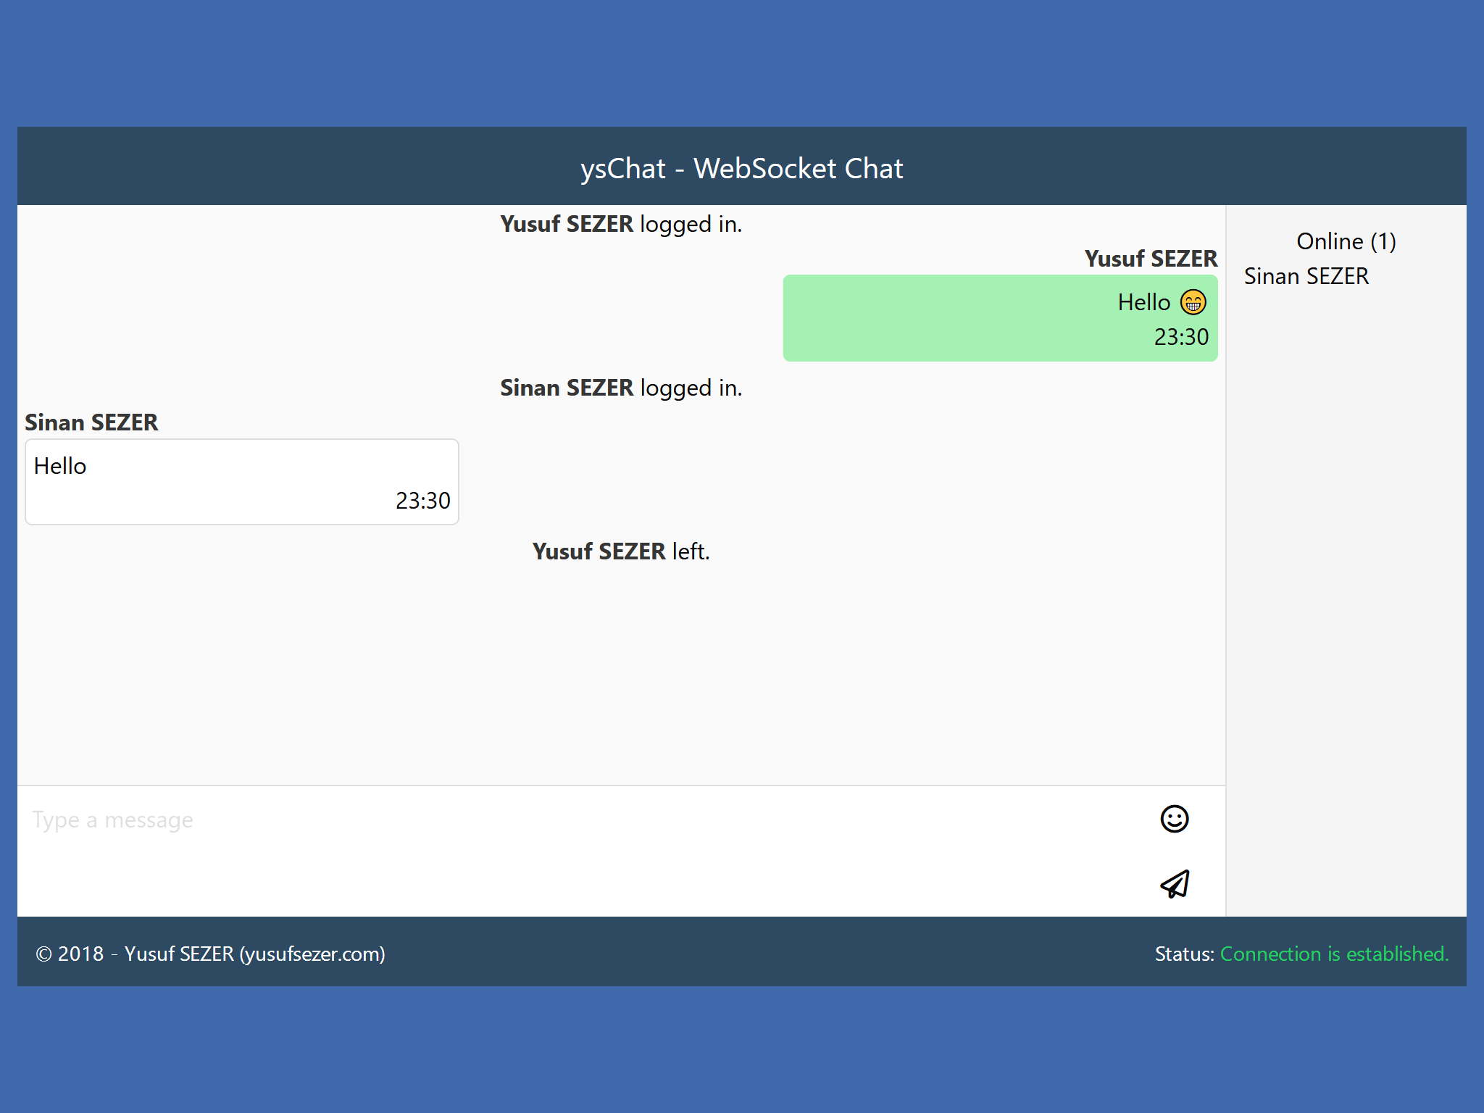Click the Online (1) heading

coord(1346,241)
